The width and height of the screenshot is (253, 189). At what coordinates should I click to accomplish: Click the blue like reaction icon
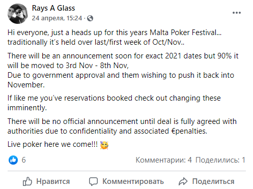coord(13,160)
